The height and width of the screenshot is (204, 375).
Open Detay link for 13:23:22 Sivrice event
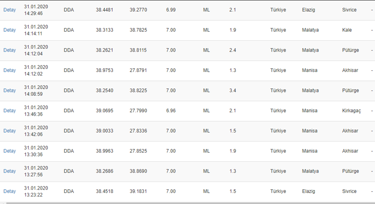point(10,191)
